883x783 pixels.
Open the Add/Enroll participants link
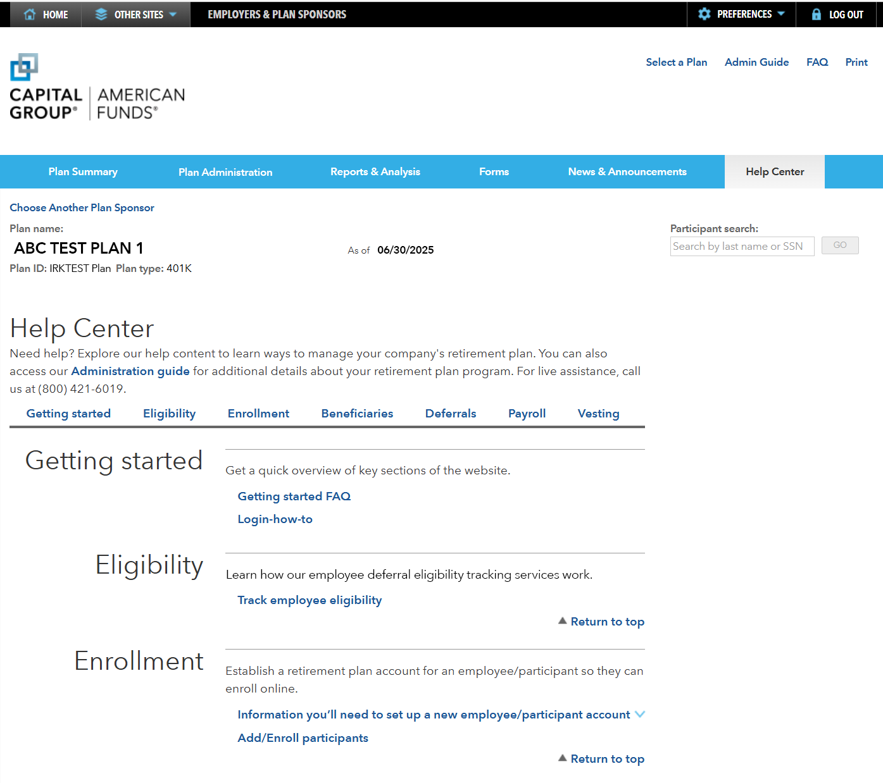coord(303,737)
